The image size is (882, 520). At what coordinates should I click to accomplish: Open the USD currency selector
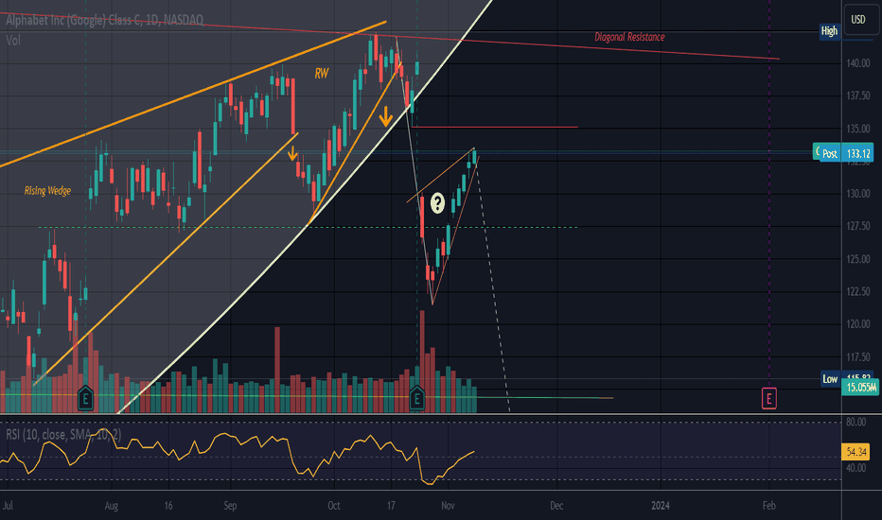(x=857, y=20)
